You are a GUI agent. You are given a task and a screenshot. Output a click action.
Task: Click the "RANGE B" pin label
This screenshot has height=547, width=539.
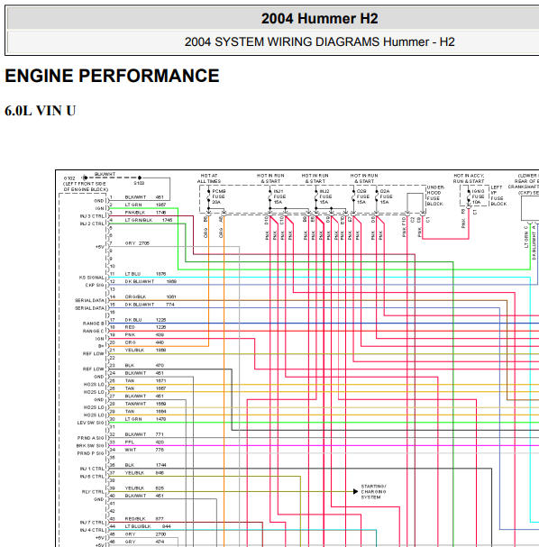click(x=93, y=324)
